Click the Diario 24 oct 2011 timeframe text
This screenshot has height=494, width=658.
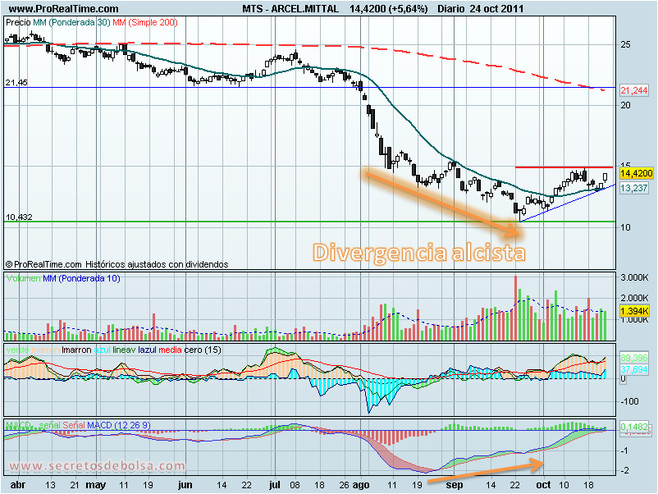point(481,8)
